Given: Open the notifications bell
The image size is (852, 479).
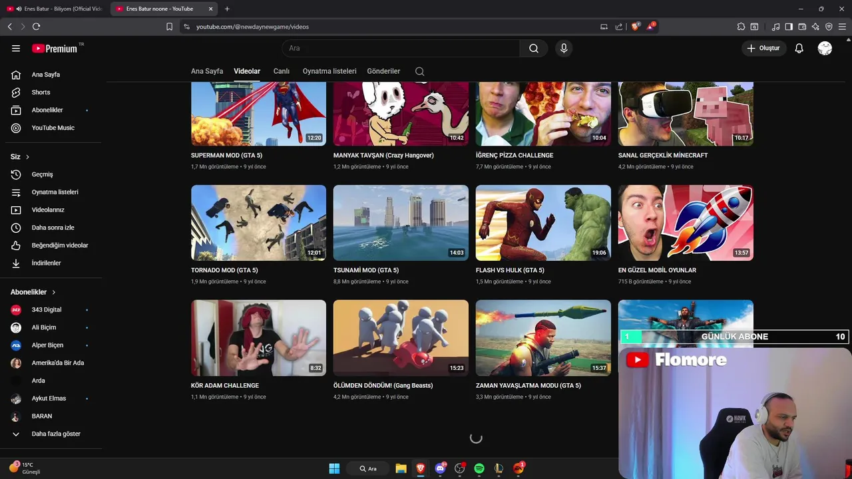Looking at the screenshot, I should coord(799,49).
